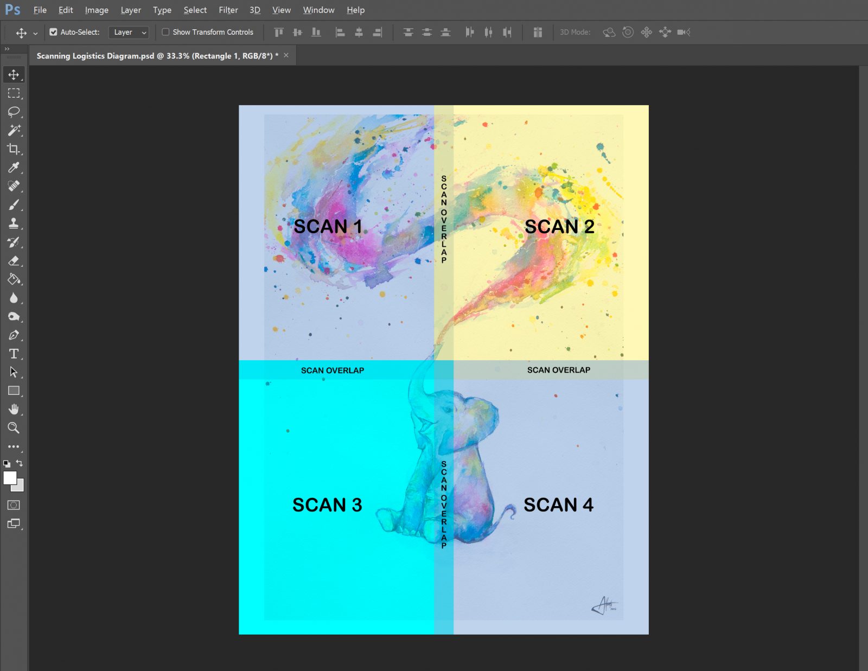This screenshot has width=868, height=671.
Task: Select the Sponge tool
Action: [x=14, y=316]
